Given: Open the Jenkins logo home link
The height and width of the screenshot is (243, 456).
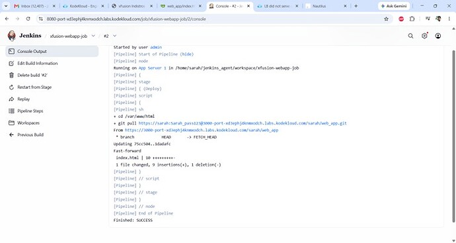Looking at the screenshot, I should [24, 36].
